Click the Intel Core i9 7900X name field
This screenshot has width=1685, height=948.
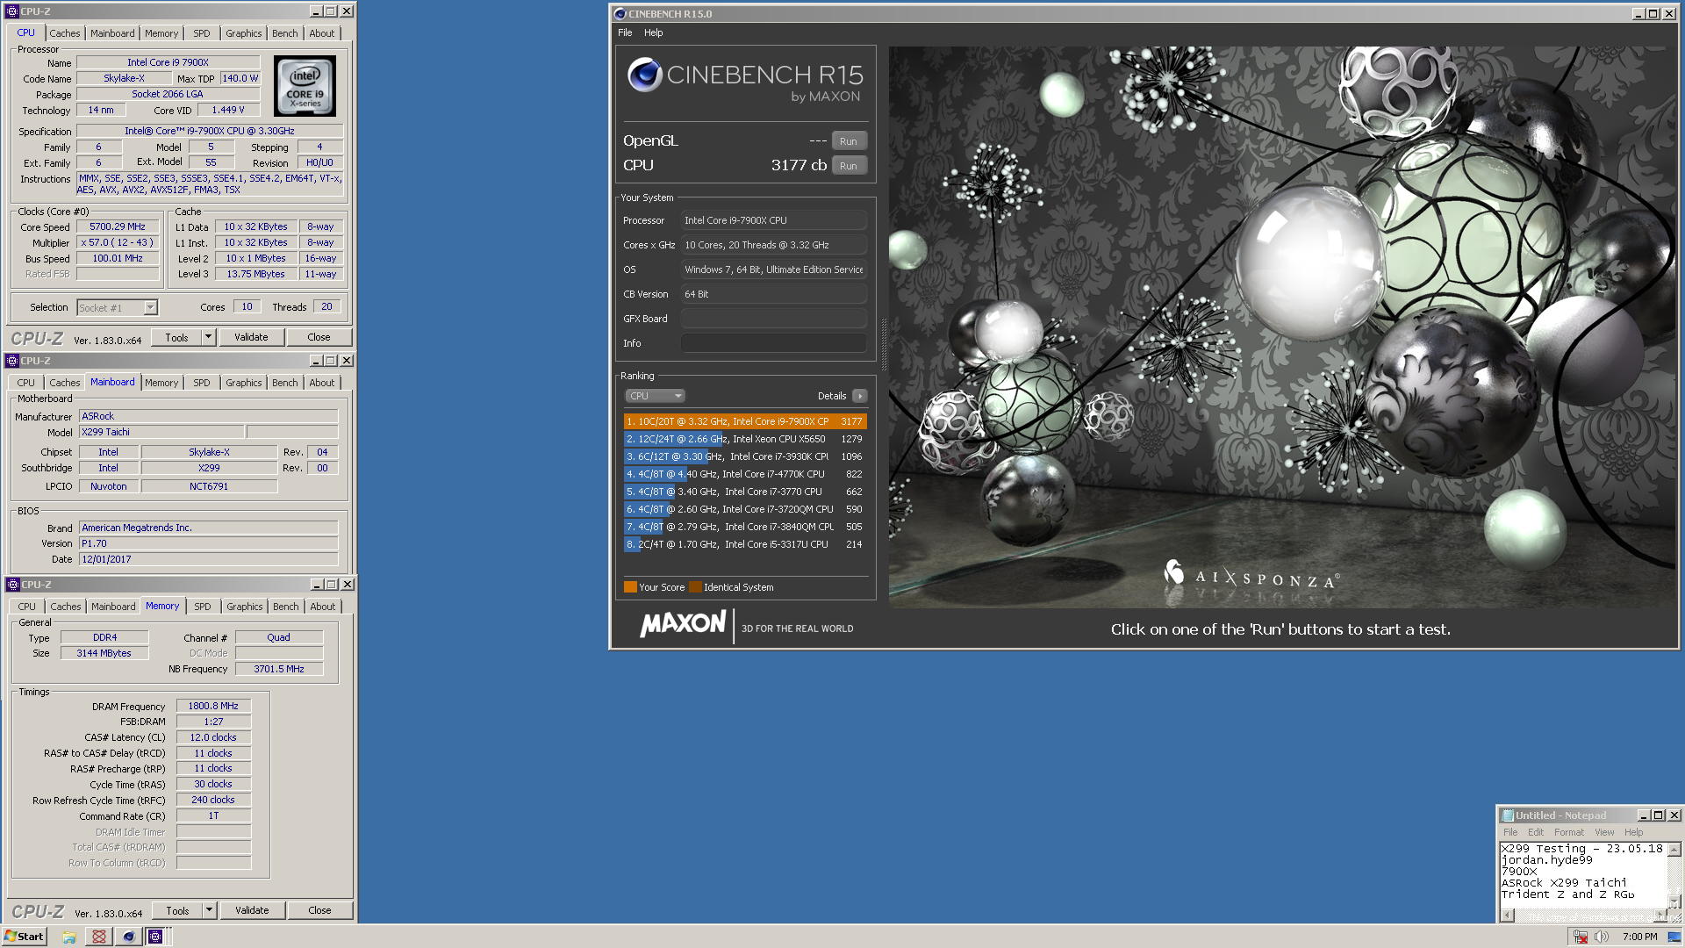tap(168, 62)
